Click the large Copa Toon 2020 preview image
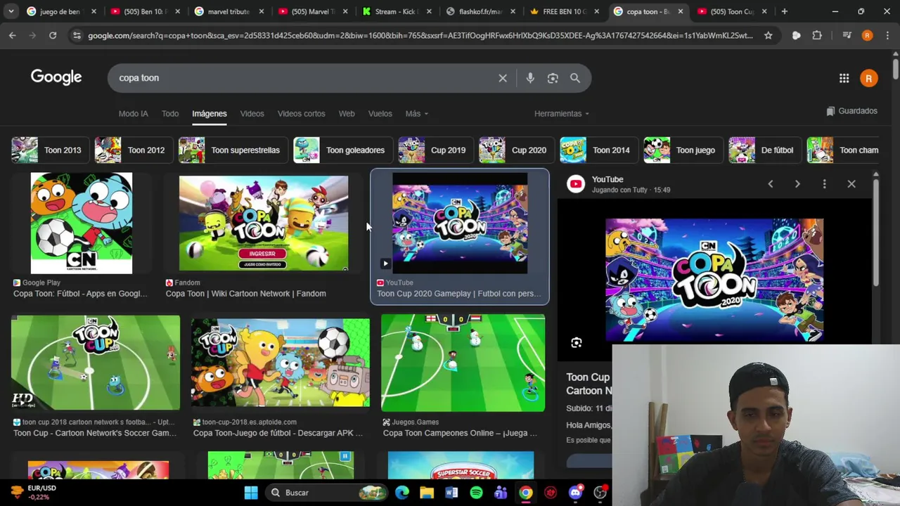Viewport: 900px width, 506px height. coord(714,280)
